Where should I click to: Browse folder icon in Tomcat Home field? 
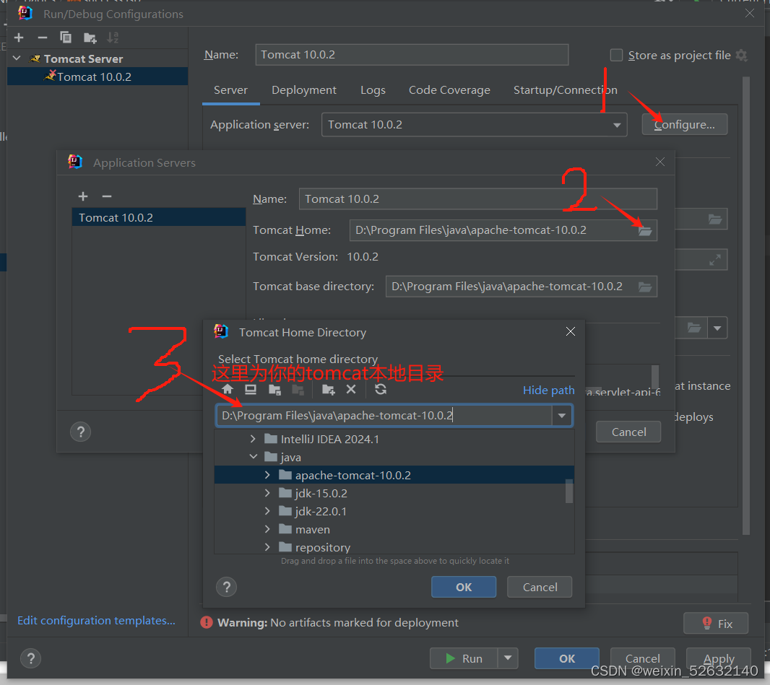(x=645, y=231)
